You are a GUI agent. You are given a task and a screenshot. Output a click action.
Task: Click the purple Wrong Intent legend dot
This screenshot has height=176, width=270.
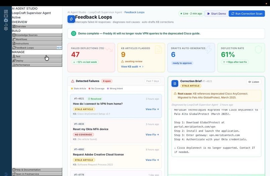(108, 88)
